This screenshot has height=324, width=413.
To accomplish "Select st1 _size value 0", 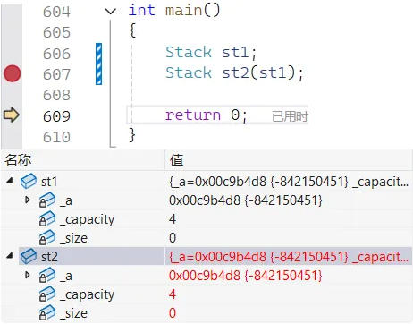I will click(x=173, y=238).
